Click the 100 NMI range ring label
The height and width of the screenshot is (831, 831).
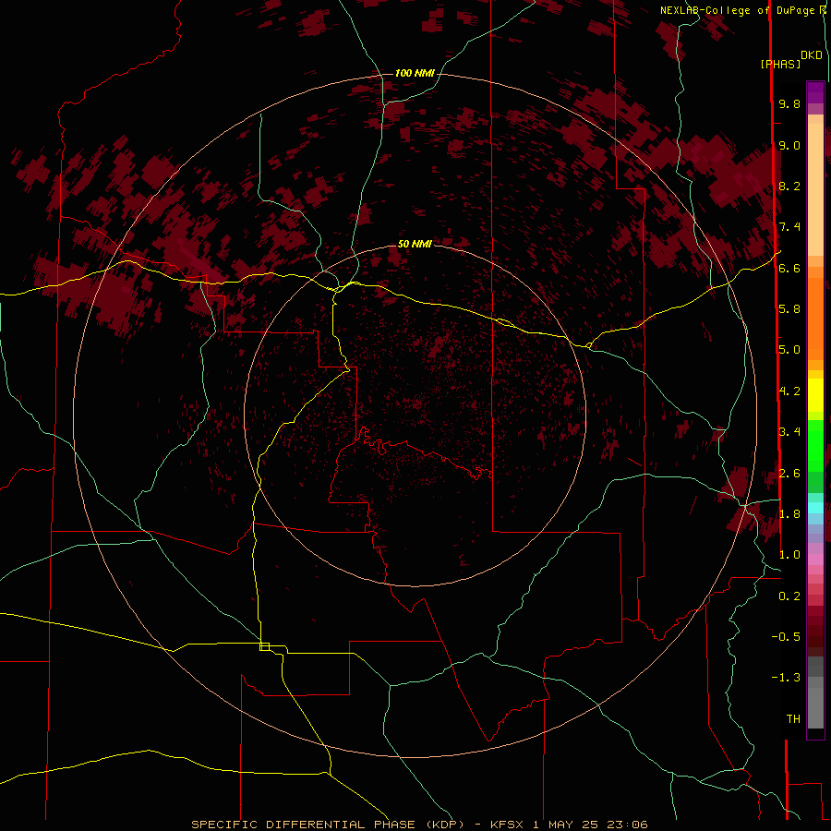coord(415,73)
